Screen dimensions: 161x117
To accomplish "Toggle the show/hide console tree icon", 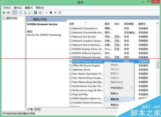I will [14, 13].
